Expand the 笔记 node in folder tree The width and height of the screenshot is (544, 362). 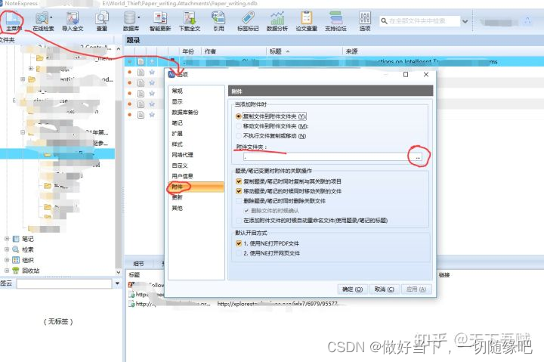click(7, 239)
